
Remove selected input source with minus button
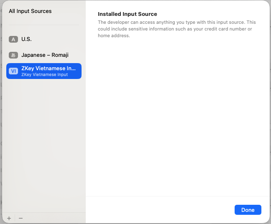click(21, 218)
